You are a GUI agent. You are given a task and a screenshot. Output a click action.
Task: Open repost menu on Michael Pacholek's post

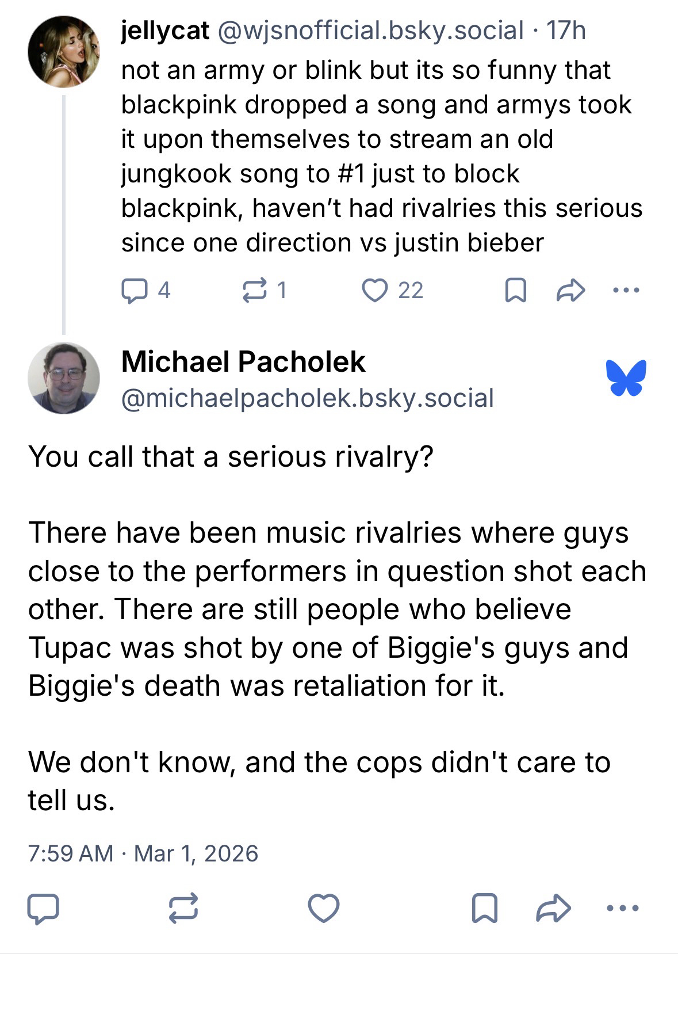[183, 909]
